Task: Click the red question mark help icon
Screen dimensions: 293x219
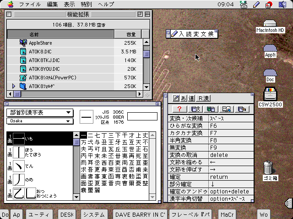Action: (179, 109)
